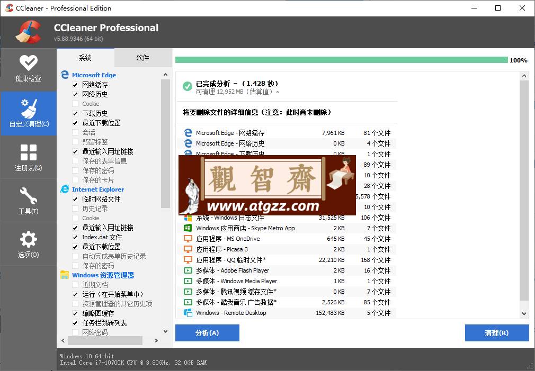
Task: Click Edge icon beside Microsoft Edge - 网络缓存 result
Action: coord(188,133)
